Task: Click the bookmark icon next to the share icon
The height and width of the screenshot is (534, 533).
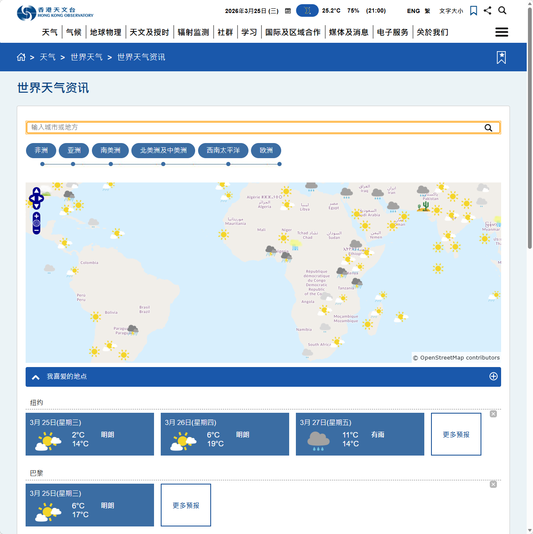Action: click(x=473, y=10)
